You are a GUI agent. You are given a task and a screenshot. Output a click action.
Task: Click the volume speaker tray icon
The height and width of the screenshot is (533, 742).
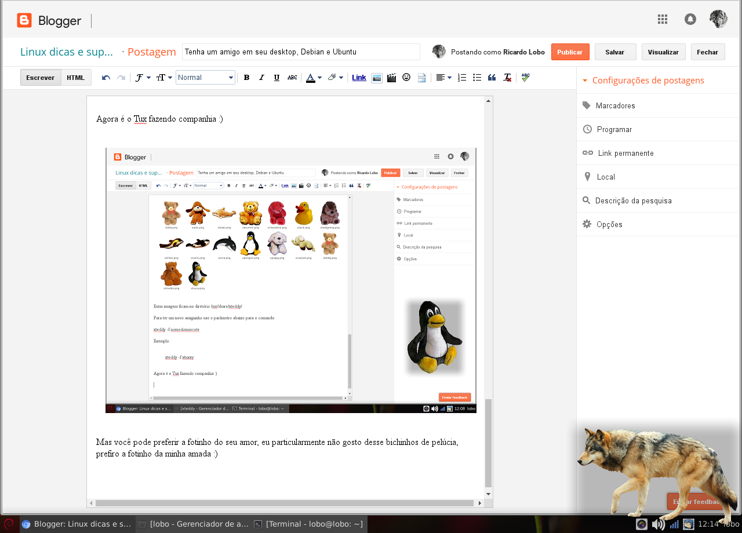(658, 524)
